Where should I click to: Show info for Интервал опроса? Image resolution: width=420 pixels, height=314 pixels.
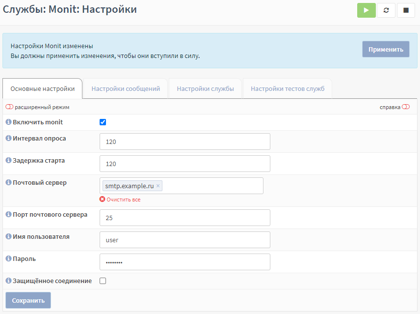pos(8,139)
